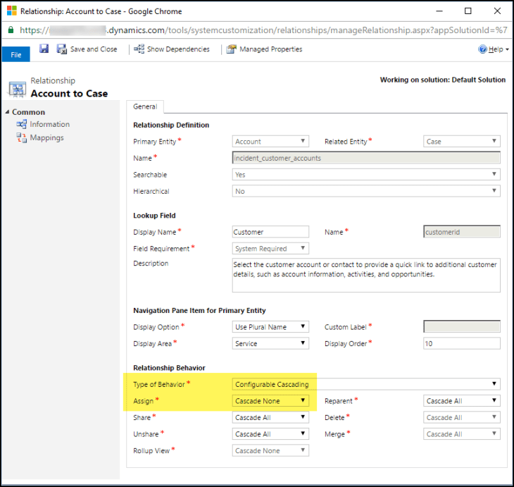Click the Help question mark icon
Viewport: 514px width, 487px height.
pyautogui.click(x=482, y=49)
